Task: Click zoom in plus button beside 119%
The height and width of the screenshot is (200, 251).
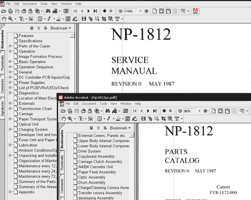Action: coord(146,11)
